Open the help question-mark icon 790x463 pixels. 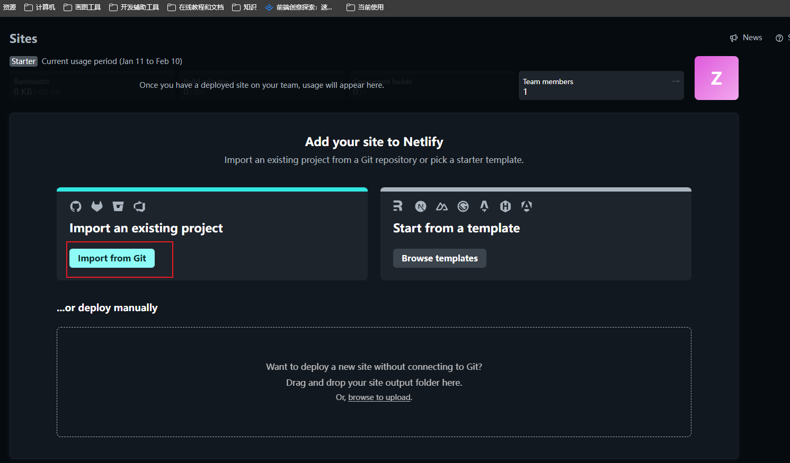(x=779, y=38)
